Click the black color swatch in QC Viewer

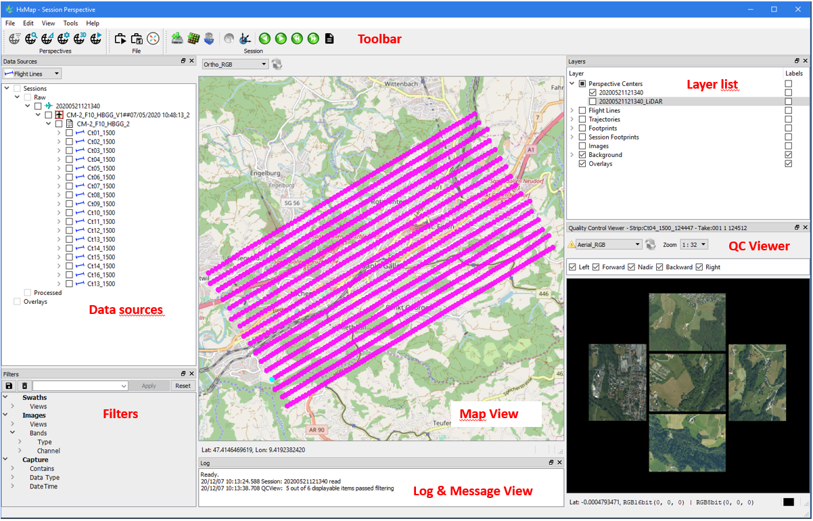(788, 502)
